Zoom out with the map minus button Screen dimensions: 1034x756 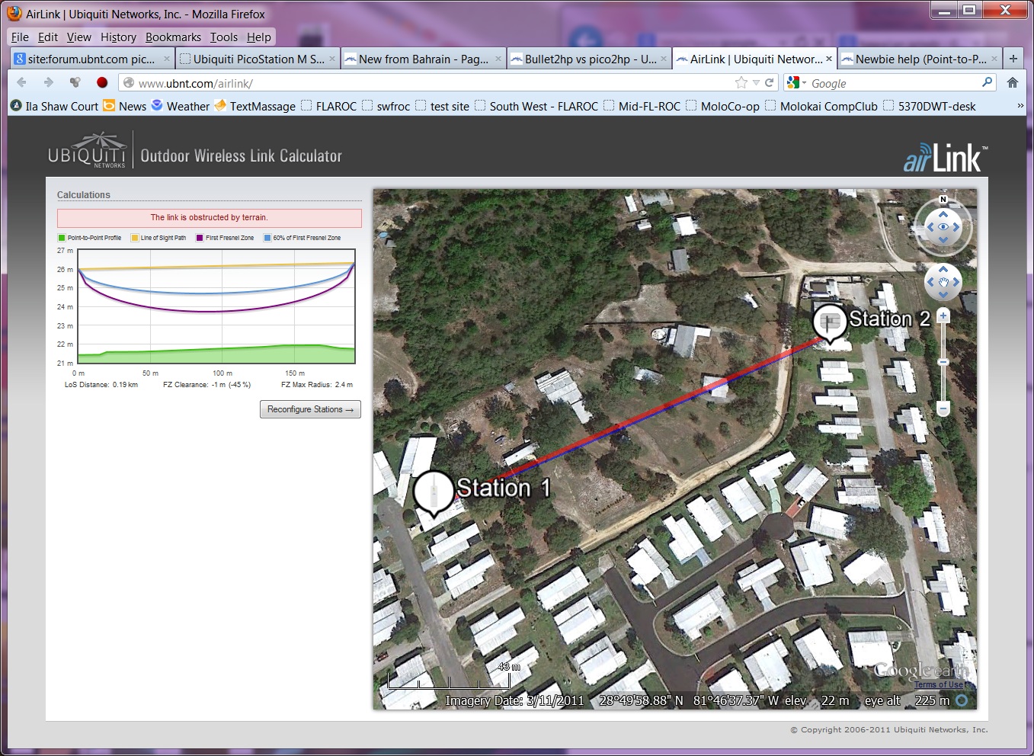pyautogui.click(x=943, y=409)
